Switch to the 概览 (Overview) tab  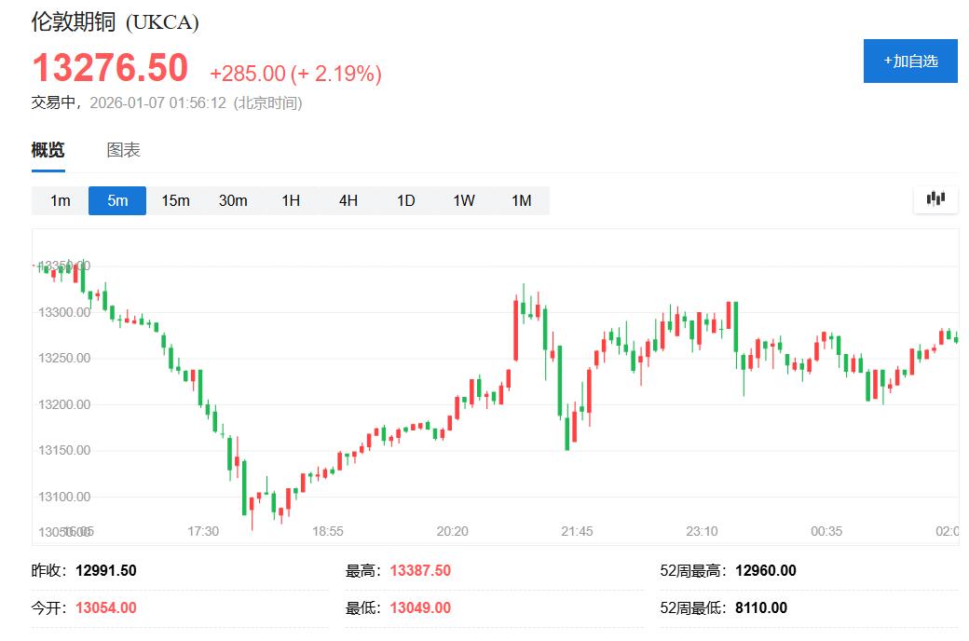[47, 149]
